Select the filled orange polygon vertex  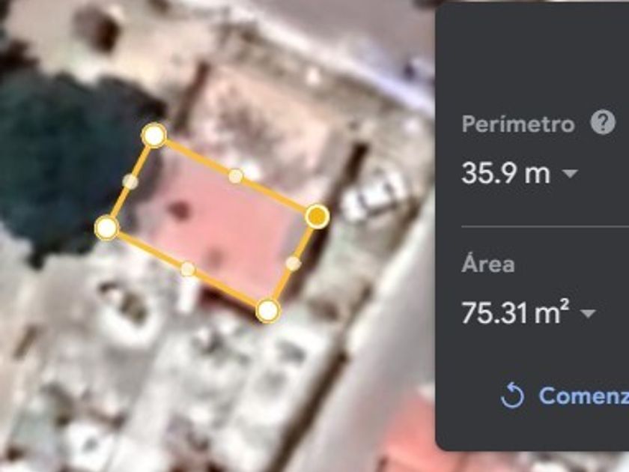tap(317, 217)
